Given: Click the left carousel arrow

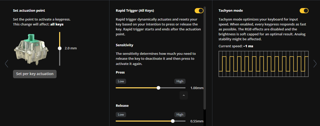Looking at the screenshot, I should tap(7, 64).
